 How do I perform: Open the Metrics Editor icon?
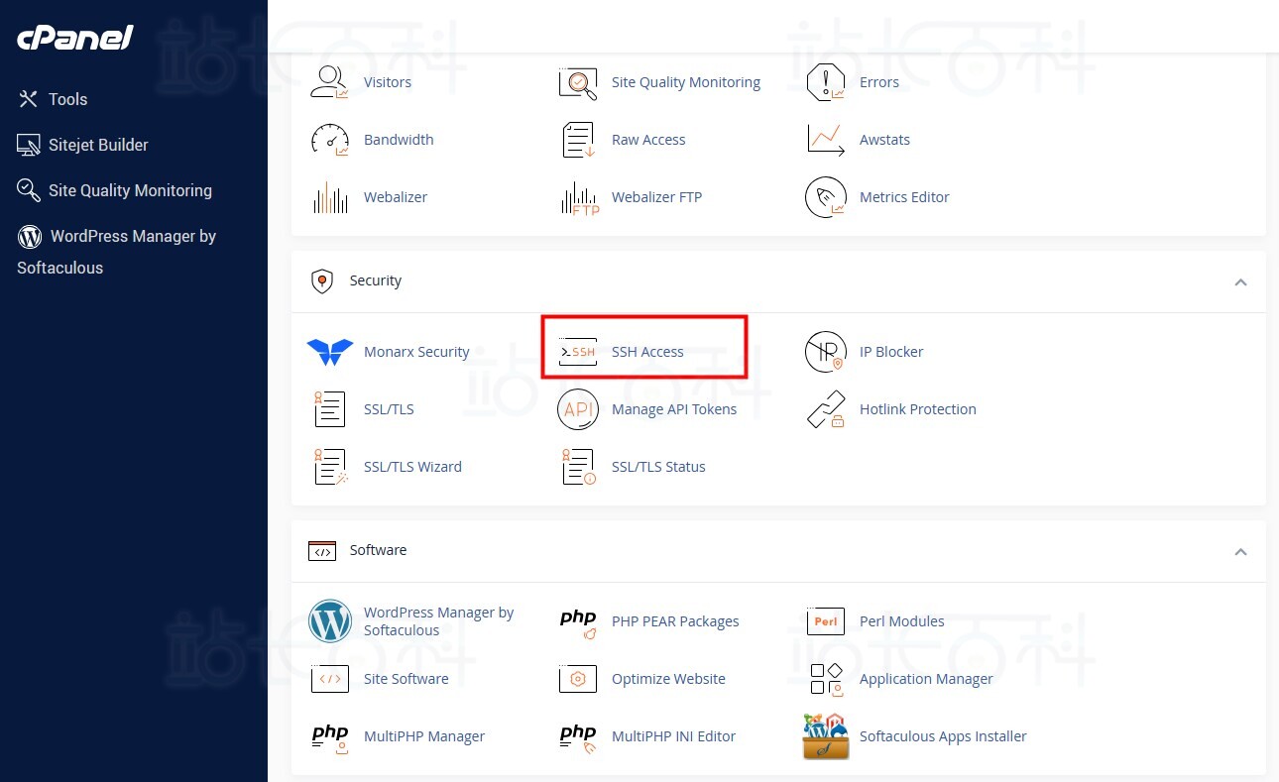pos(826,197)
